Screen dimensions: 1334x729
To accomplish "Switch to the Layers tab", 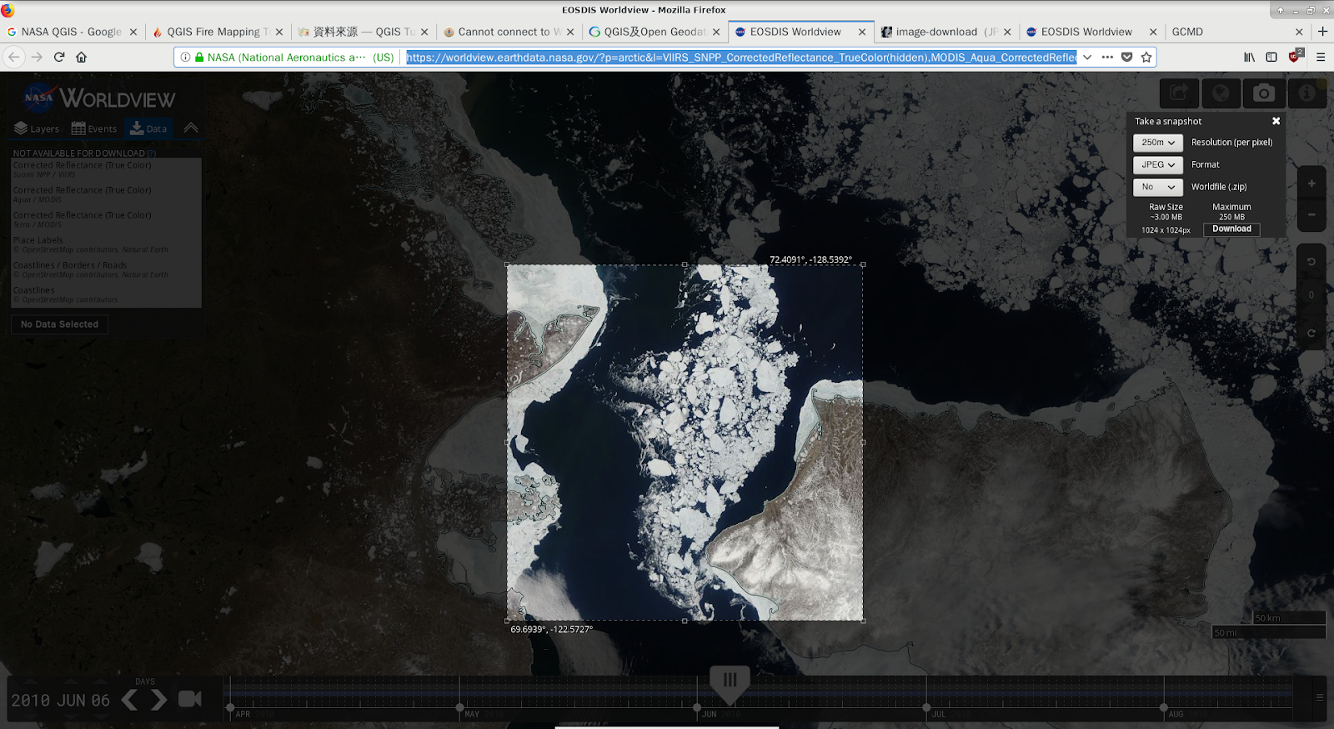I will pos(37,128).
